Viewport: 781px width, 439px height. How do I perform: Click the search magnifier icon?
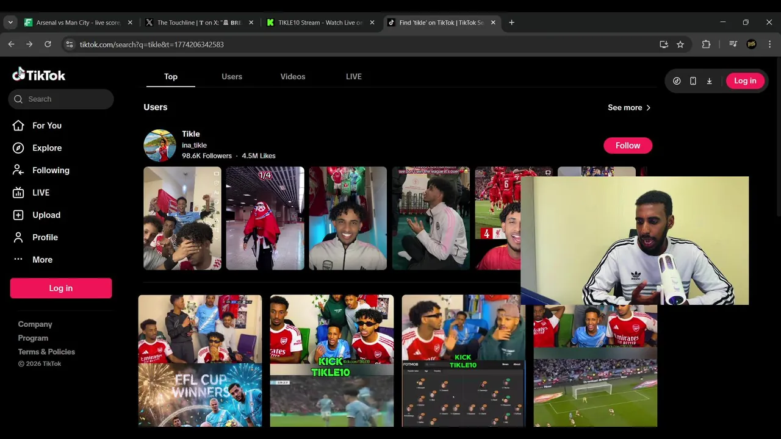coord(18,99)
